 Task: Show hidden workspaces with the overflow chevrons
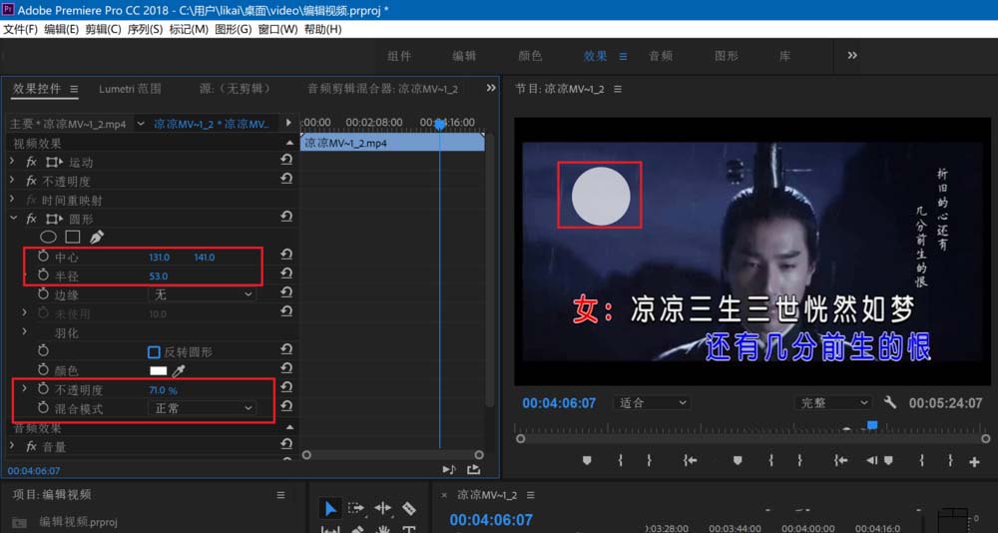(x=852, y=56)
